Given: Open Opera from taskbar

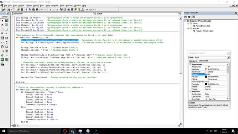Looking at the screenshot, I should pyautogui.click(x=65, y=131).
